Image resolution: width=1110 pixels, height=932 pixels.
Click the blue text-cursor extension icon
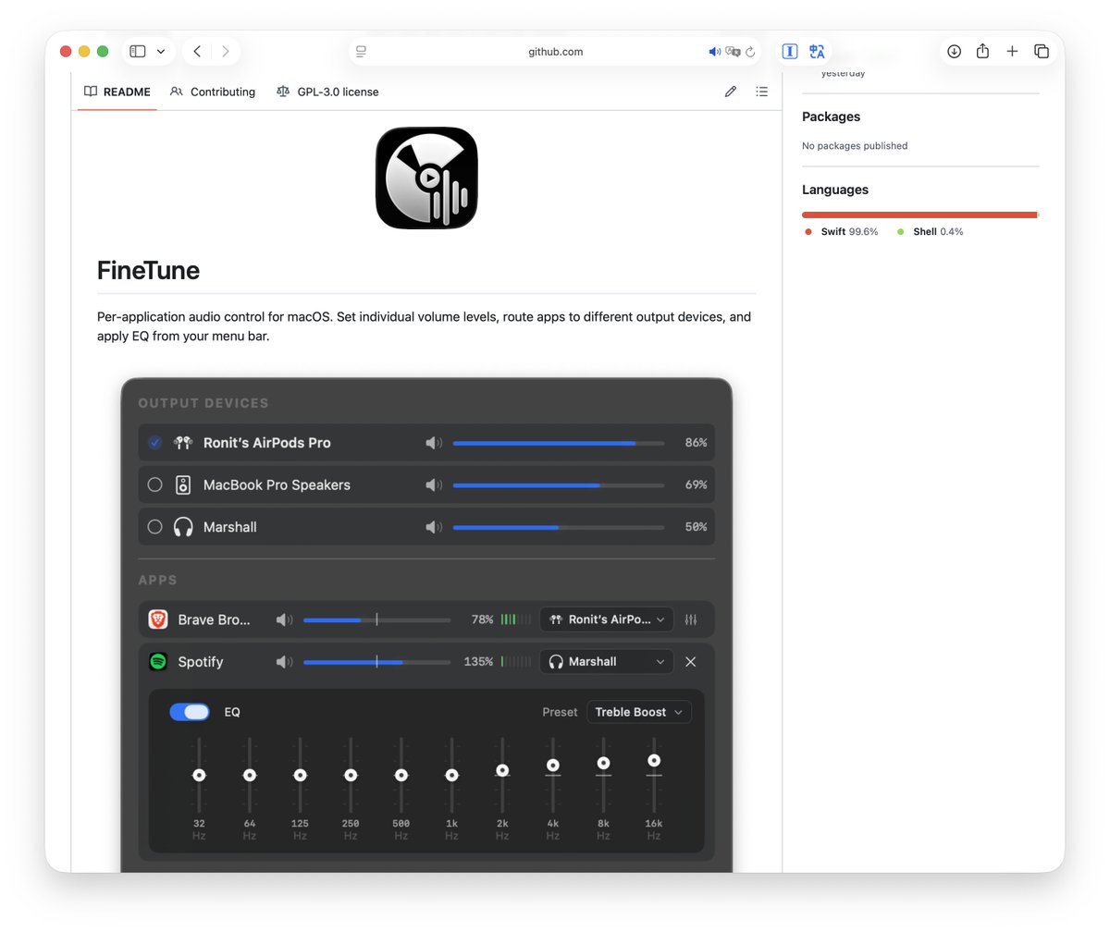tap(790, 52)
